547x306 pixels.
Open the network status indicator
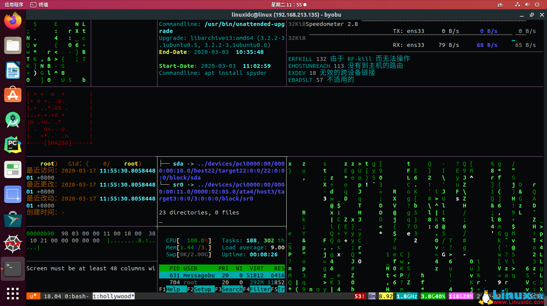click(x=517, y=5)
